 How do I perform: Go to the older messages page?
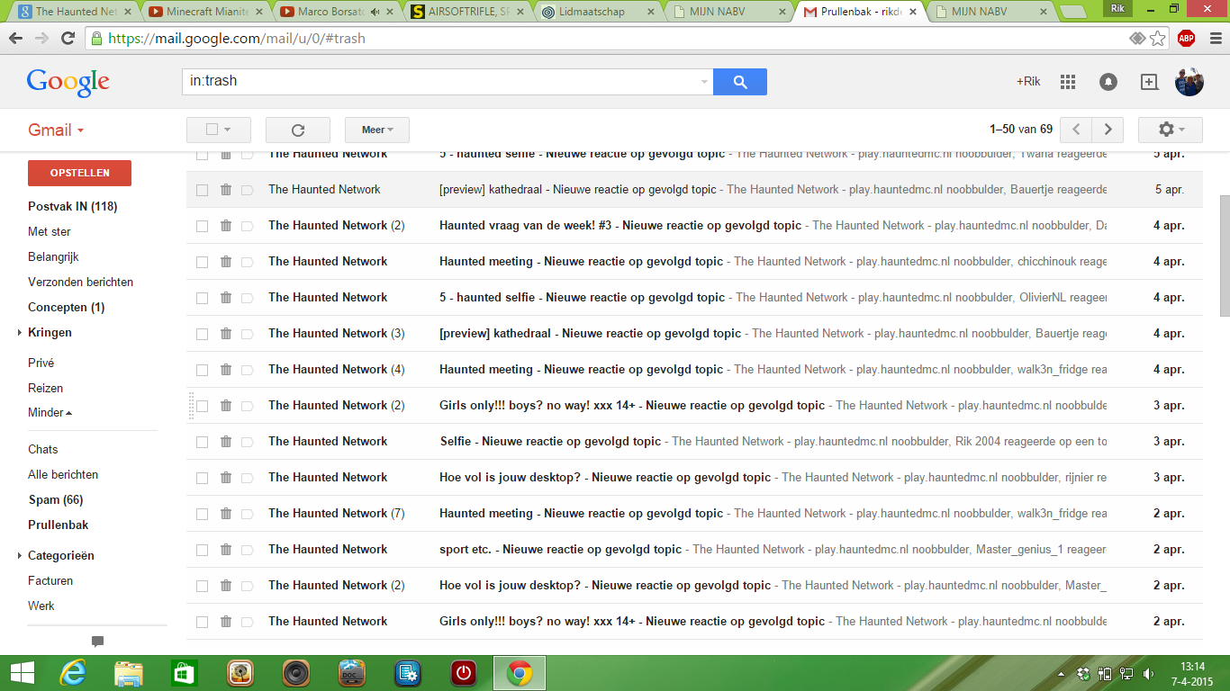(1108, 130)
